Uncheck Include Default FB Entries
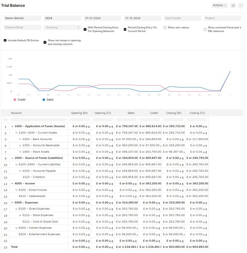This screenshot has width=247, height=253. tap(5, 40)
